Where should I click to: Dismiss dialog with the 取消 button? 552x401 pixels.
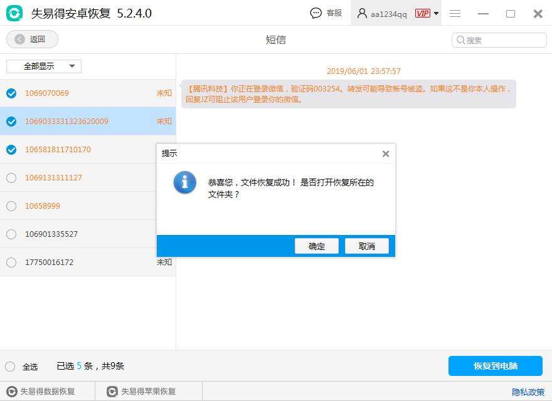pos(367,246)
